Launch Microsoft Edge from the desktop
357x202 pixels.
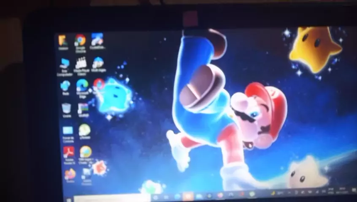click(82, 86)
